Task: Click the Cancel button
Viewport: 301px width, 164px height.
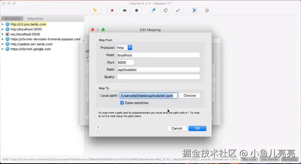Action: [x=177, y=128]
